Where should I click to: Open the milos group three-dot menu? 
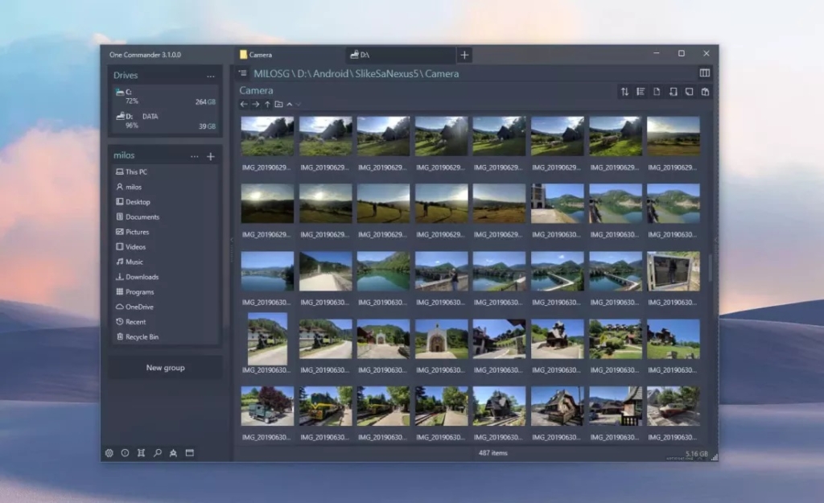pyautogui.click(x=194, y=156)
